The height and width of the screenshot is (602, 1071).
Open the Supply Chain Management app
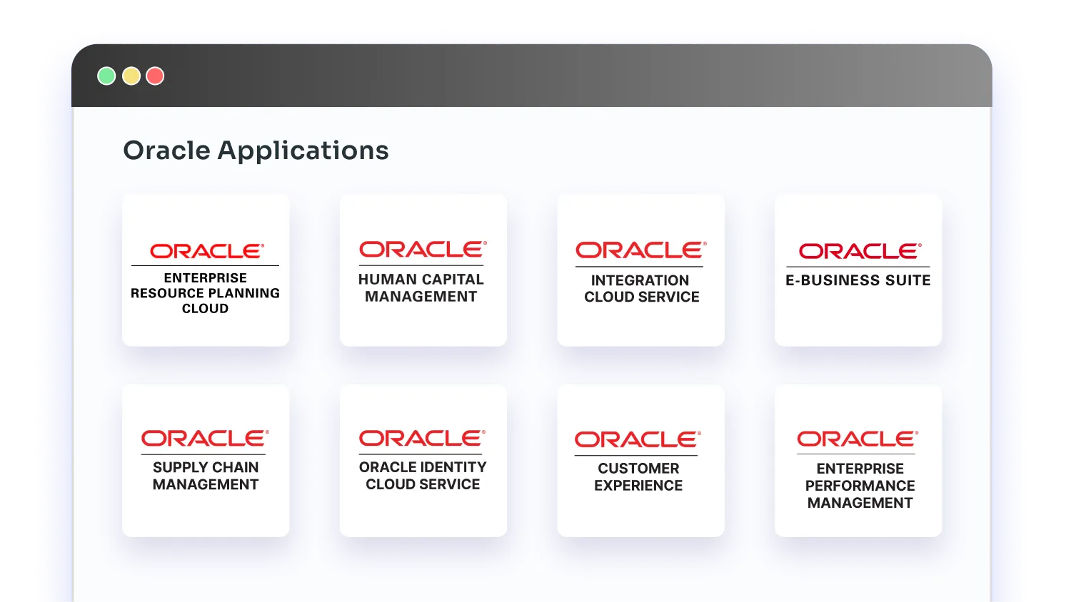[x=206, y=460]
